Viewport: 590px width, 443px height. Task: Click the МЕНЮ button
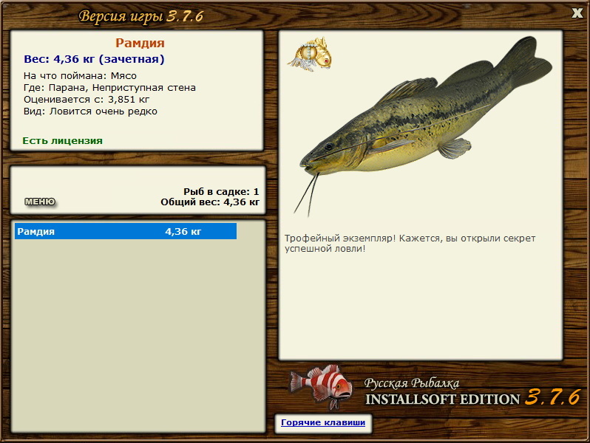coord(40,202)
